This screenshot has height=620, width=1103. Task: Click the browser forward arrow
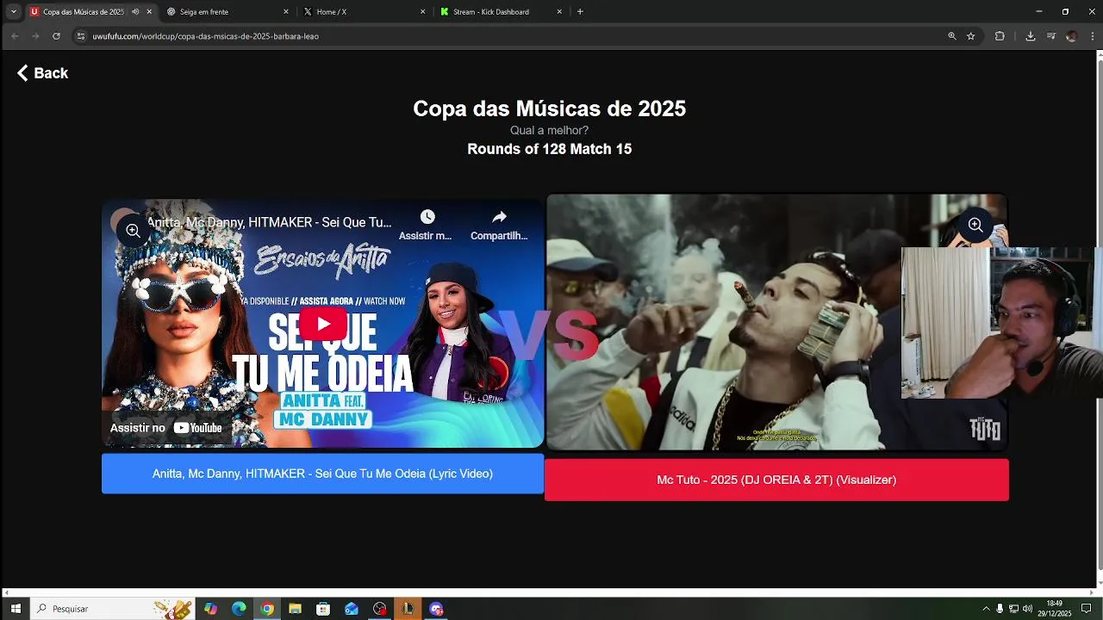click(35, 36)
